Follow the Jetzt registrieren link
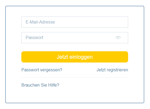This screenshot has height=109, width=150. tap(112, 70)
